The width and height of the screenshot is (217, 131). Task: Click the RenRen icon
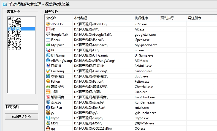click(x=48, y=107)
